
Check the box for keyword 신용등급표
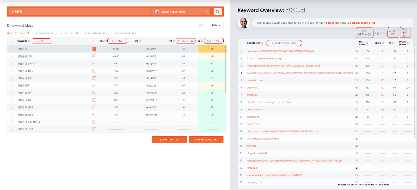(x=11, y=85)
